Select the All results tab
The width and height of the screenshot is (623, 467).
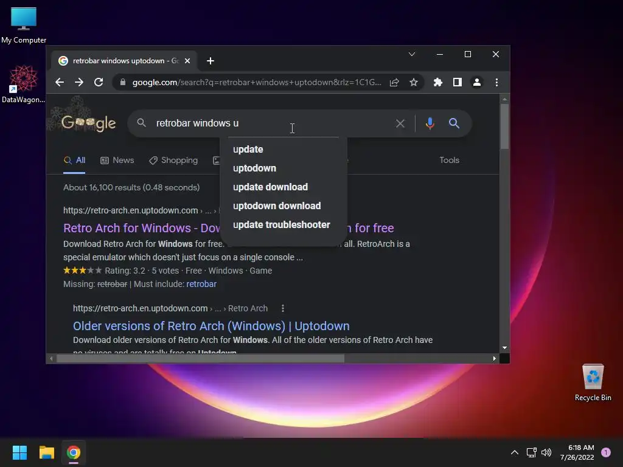[x=74, y=160]
